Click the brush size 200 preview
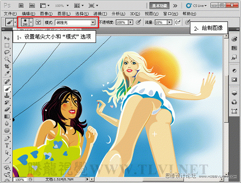Screen dimensions: 241x183 [x=25, y=22]
